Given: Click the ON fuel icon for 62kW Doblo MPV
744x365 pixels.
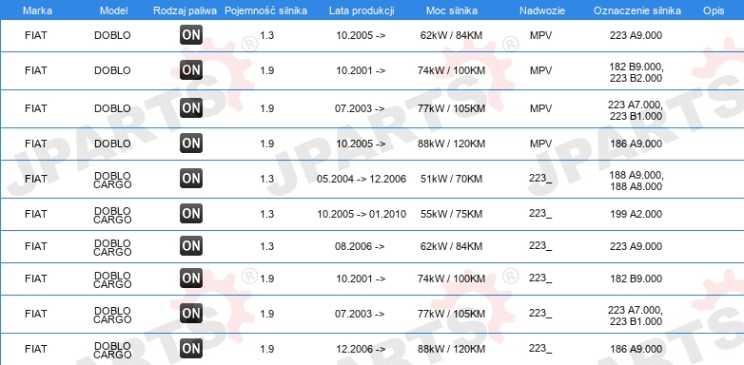Looking at the screenshot, I should pos(191,35).
